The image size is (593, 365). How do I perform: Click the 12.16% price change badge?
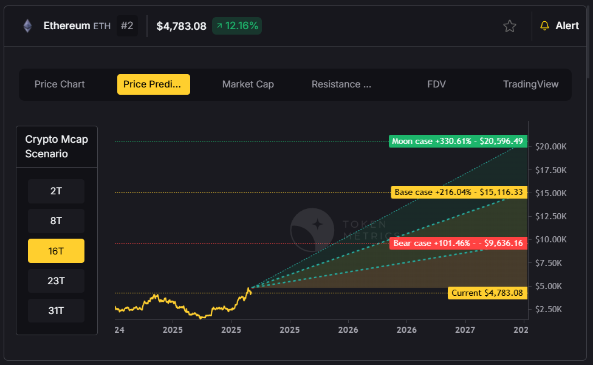click(237, 26)
